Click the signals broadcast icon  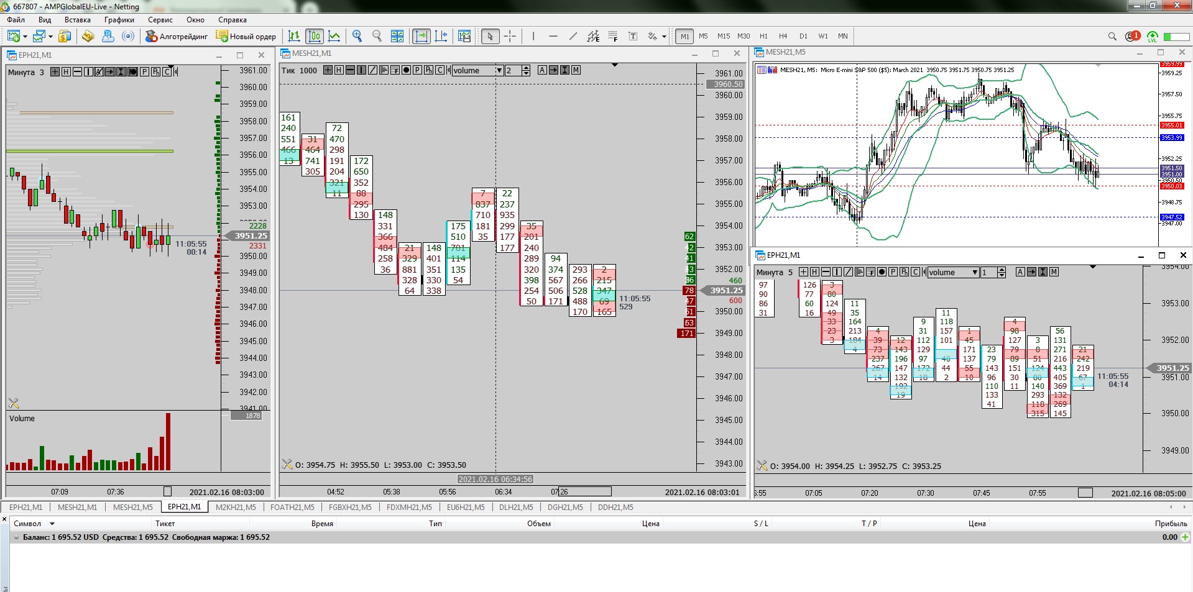[128, 36]
